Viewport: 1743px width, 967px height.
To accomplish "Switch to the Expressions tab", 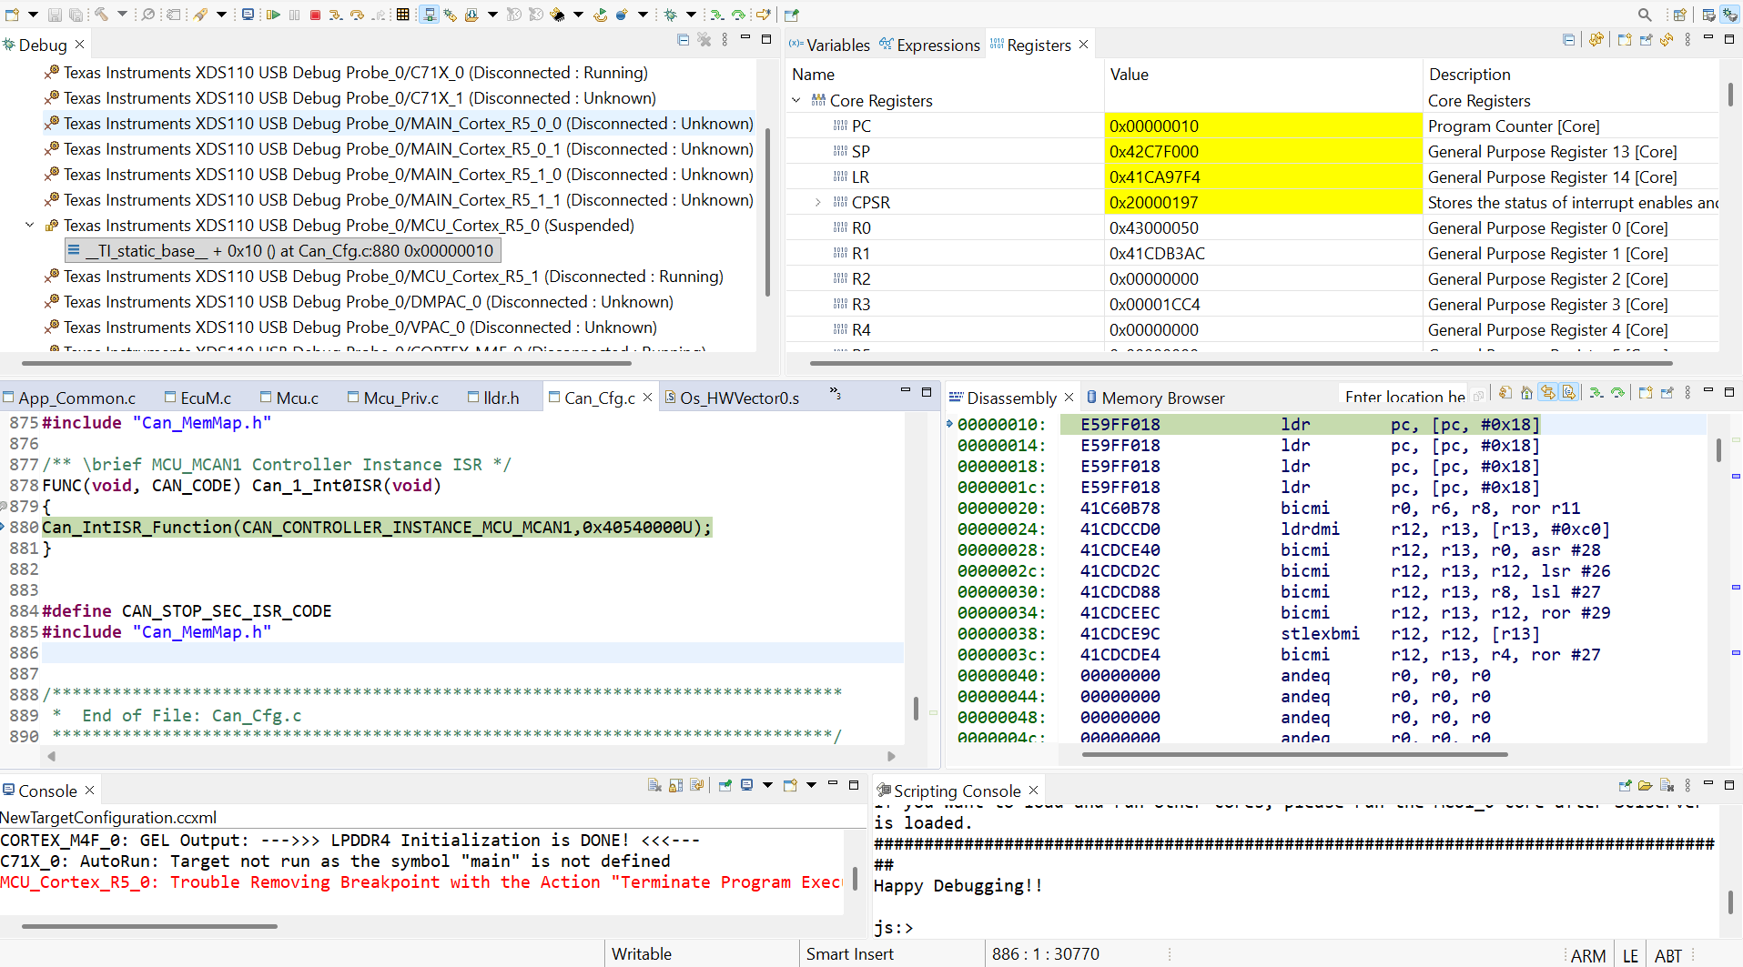I will (929, 45).
